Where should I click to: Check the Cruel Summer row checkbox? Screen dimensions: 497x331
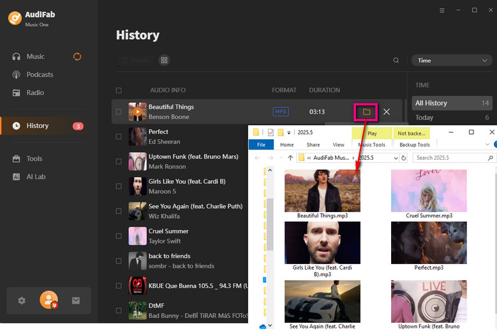pyautogui.click(x=119, y=236)
